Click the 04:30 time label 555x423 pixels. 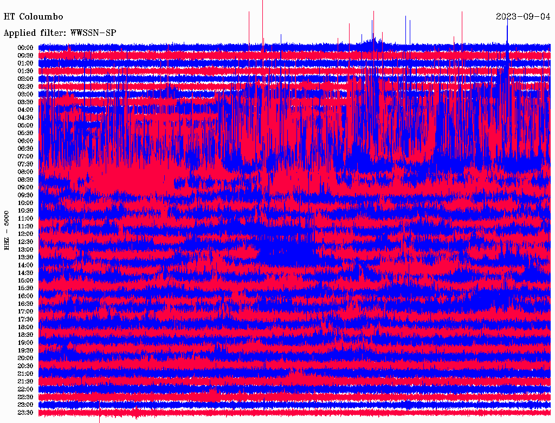[25, 118]
